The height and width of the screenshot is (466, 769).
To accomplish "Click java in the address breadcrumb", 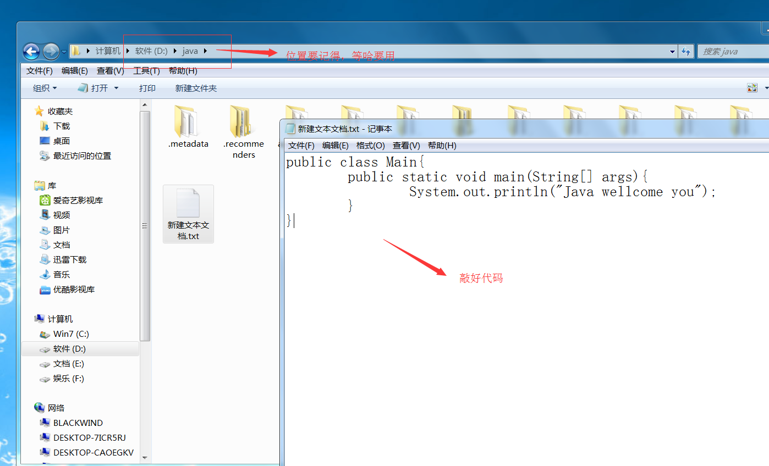I will click(190, 51).
